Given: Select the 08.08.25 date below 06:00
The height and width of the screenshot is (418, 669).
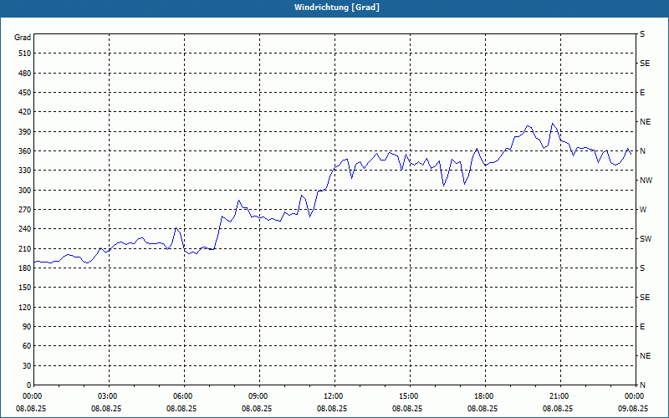Looking at the screenshot, I should click(x=181, y=408).
